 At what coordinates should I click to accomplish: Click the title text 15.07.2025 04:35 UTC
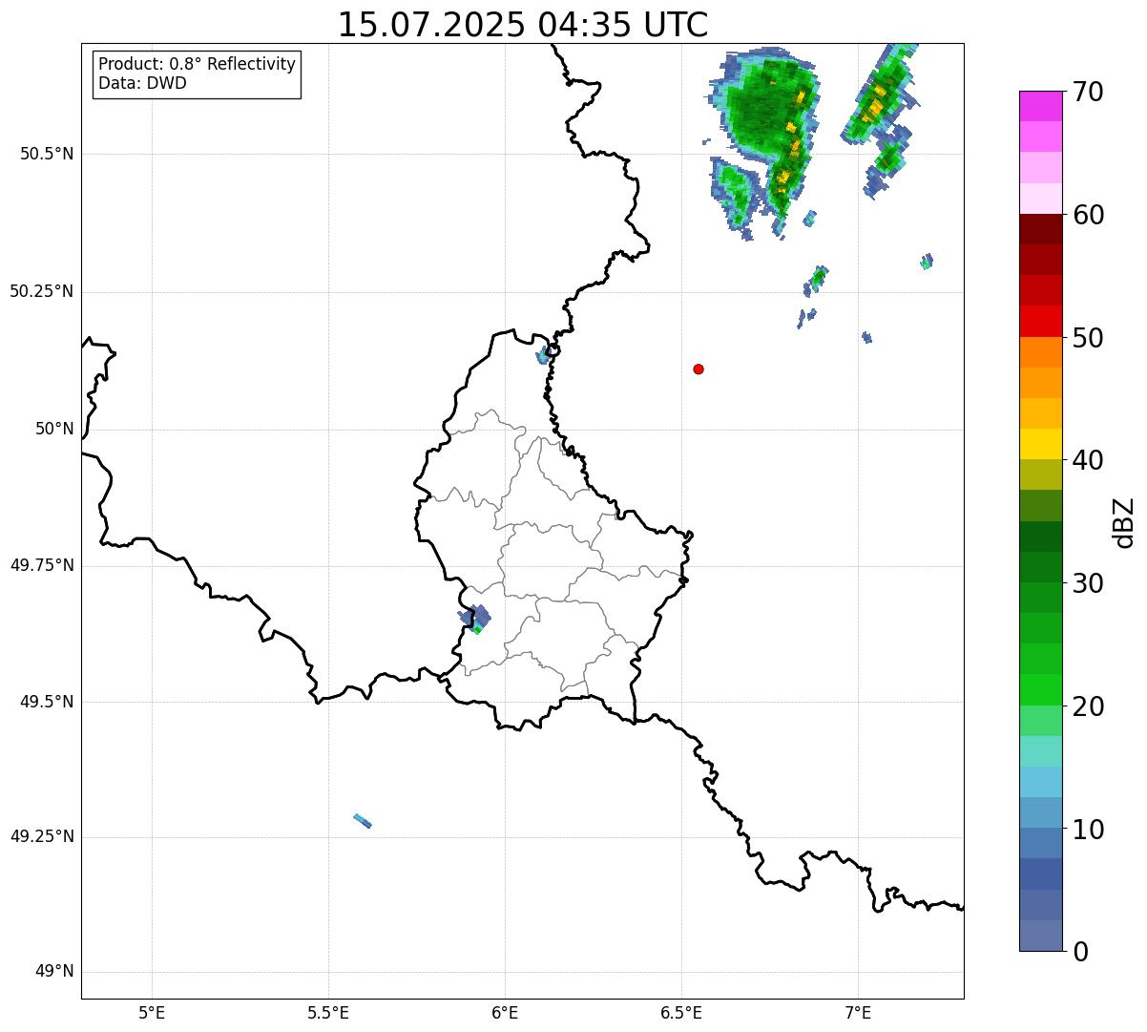523,25
